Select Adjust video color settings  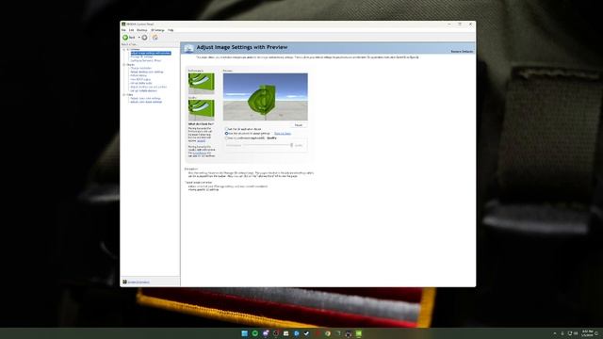[x=145, y=98]
